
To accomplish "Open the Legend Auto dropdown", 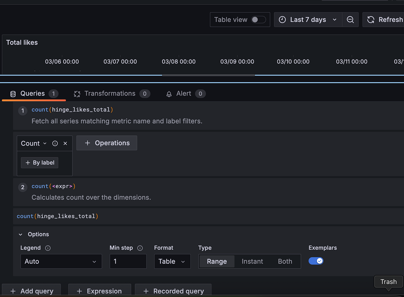I will coord(61,261).
